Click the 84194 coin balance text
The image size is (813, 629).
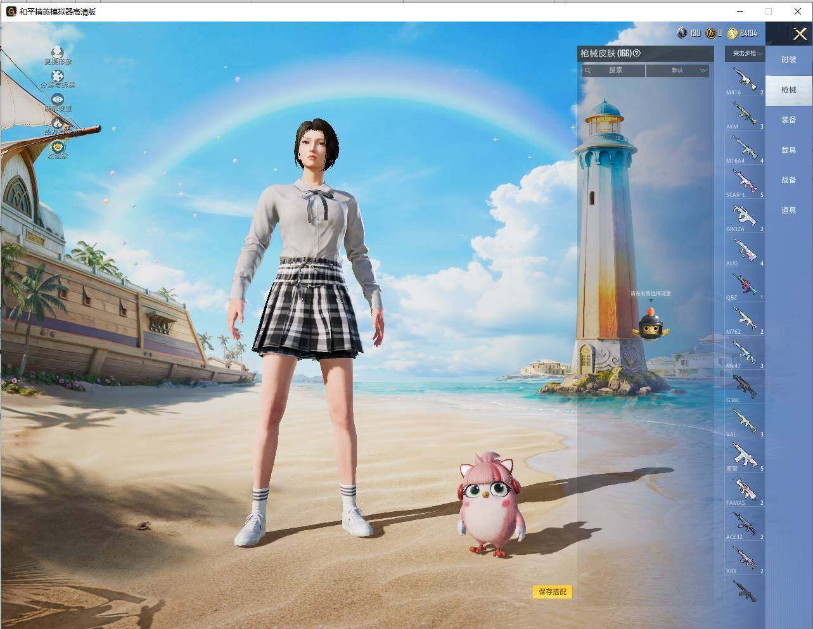tap(748, 33)
